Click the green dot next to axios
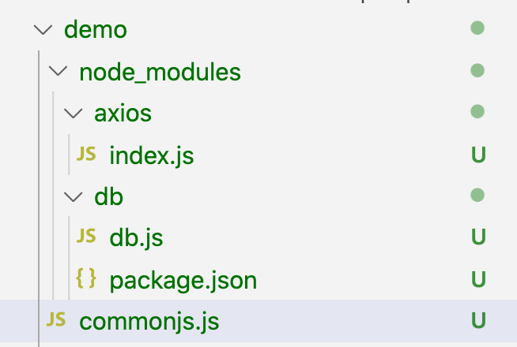This screenshot has width=517, height=347. (x=477, y=112)
